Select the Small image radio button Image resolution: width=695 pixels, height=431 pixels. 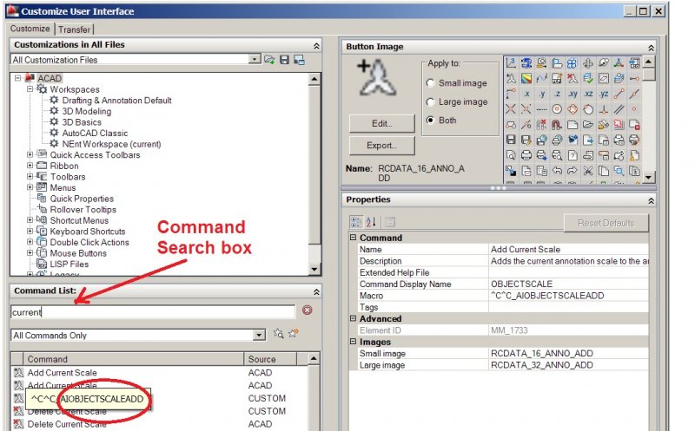coord(430,83)
